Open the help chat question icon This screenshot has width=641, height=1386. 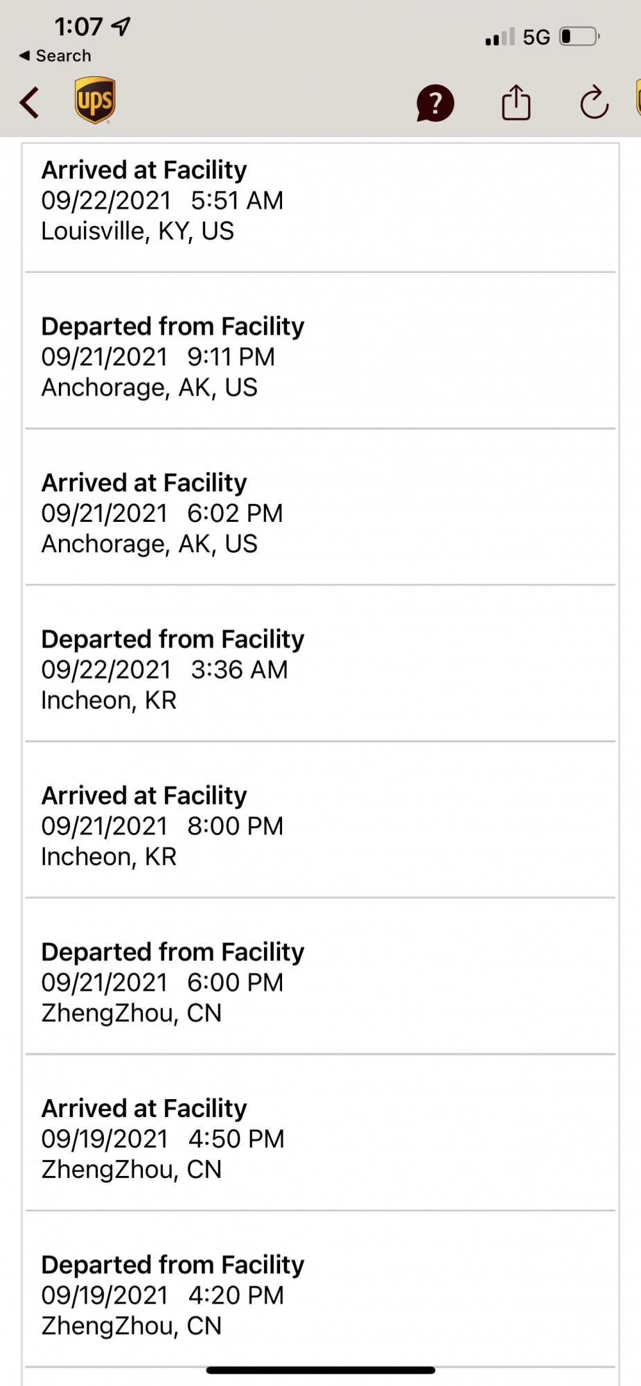pyautogui.click(x=434, y=103)
